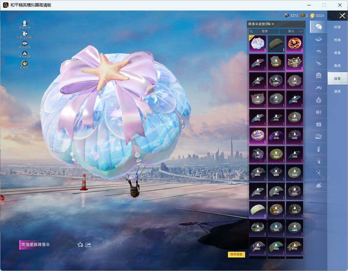Click the badge currency icon showing 0
Screen dimensions: 348x271
pyautogui.click(x=303, y=15)
